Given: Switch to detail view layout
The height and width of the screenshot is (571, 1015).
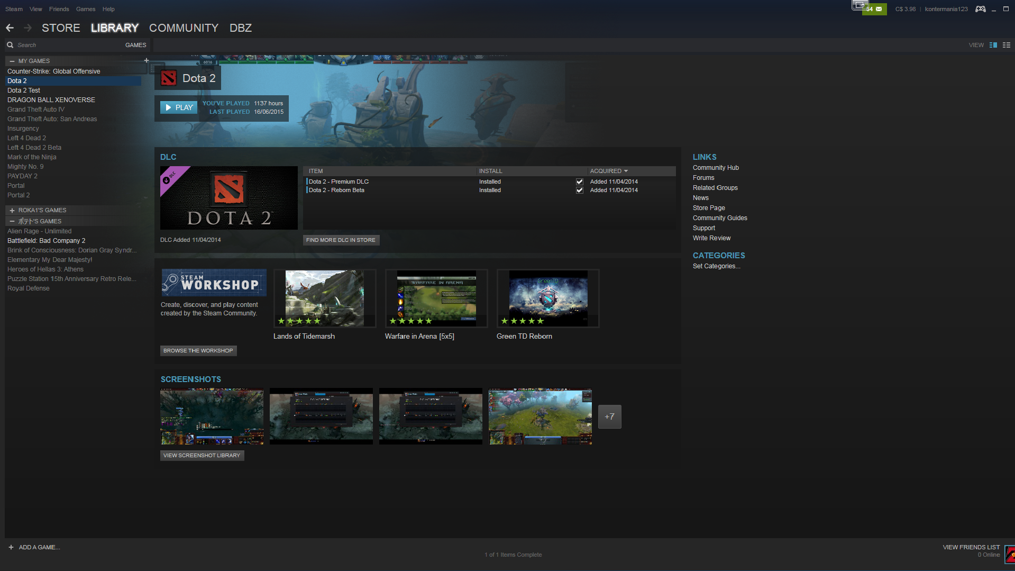Looking at the screenshot, I should pos(993,45).
